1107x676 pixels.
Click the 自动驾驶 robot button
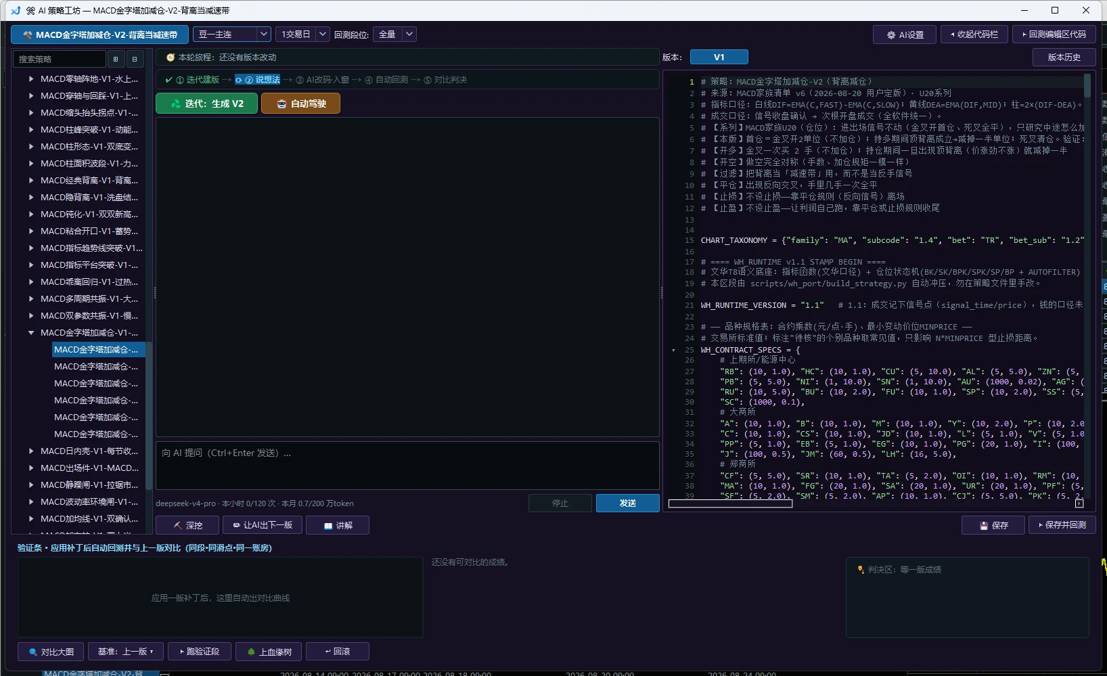[300, 104]
